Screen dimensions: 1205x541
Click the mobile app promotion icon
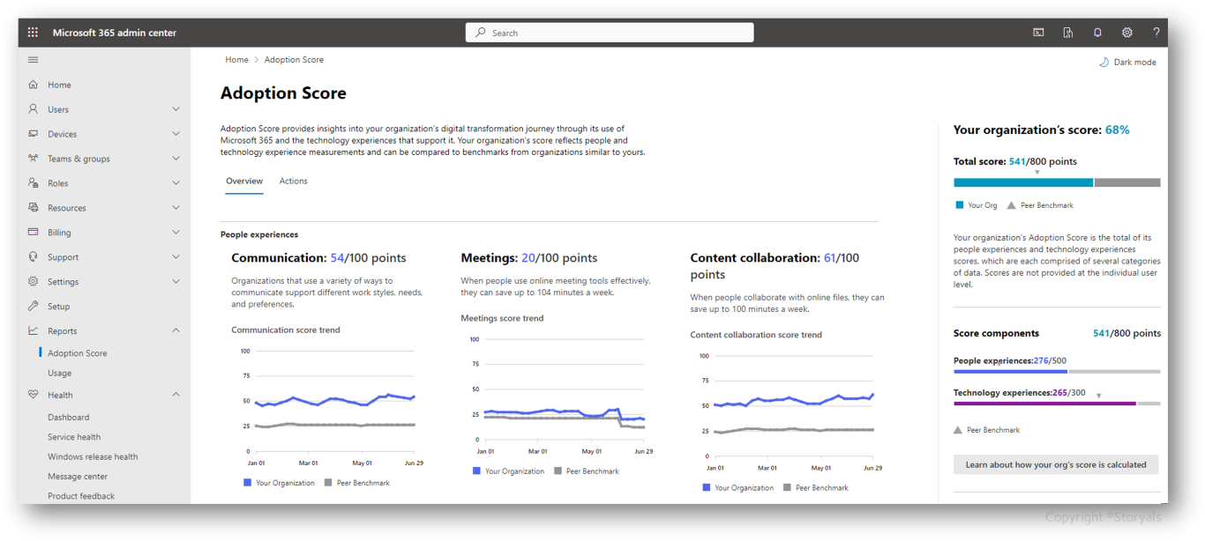(x=1067, y=32)
